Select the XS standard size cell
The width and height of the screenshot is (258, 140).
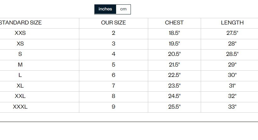click(20, 44)
